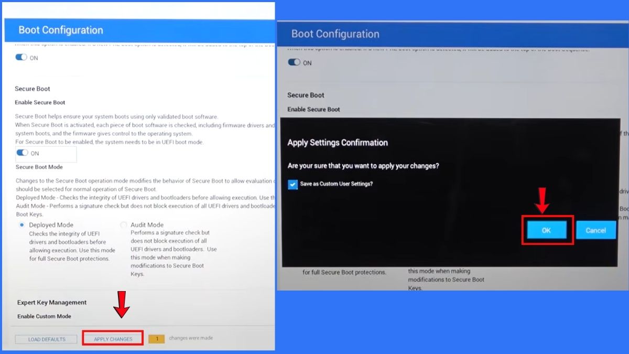Click the orange changes count badge
Viewport: 629px width, 354px height.
(x=156, y=339)
